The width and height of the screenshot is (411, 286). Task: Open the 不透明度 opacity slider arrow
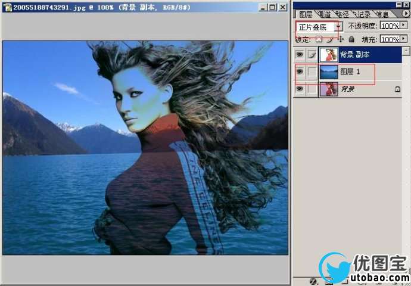pos(404,26)
